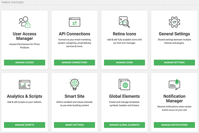Click 'Create and manage templates' description
The width and height of the screenshot is (199, 133).
point(124,104)
